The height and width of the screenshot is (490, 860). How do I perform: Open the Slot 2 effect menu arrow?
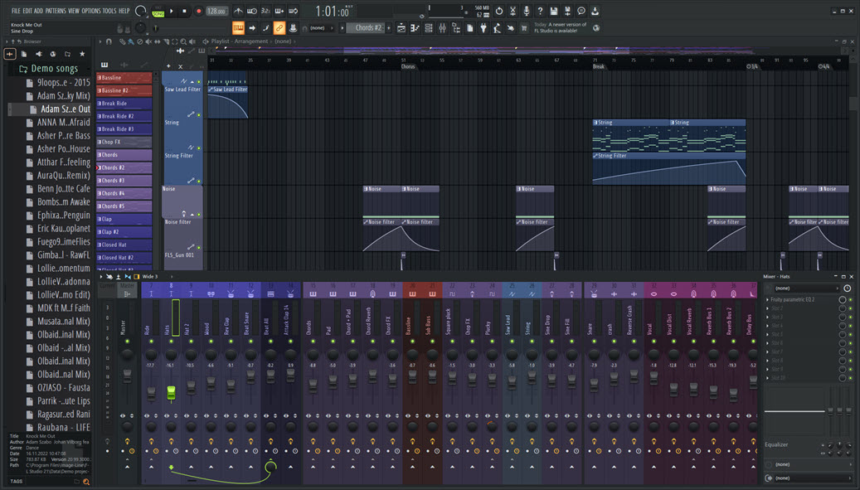(x=767, y=308)
